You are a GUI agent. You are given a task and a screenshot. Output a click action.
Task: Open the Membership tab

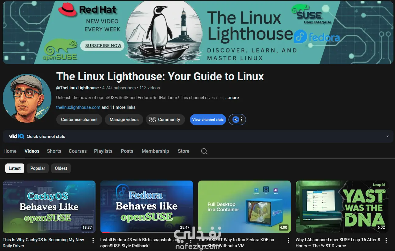pyautogui.click(x=155, y=151)
